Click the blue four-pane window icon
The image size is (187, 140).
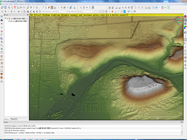coord(125,12)
